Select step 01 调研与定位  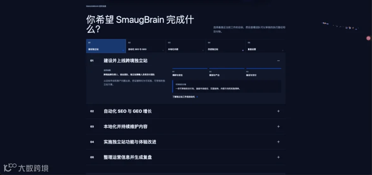point(190,72)
